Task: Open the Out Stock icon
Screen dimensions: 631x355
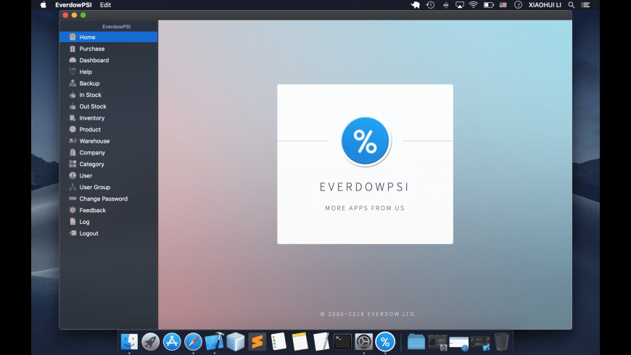Action: [73, 106]
